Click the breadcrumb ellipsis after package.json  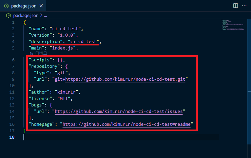(x=45, y=16)
